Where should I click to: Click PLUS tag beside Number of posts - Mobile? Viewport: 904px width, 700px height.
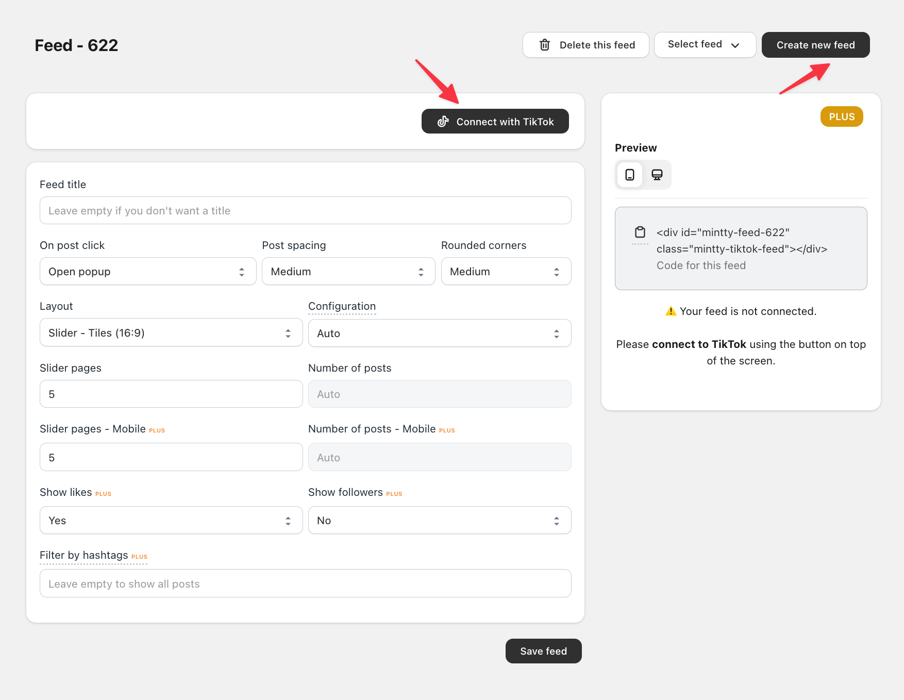click(x=447, y=430)
